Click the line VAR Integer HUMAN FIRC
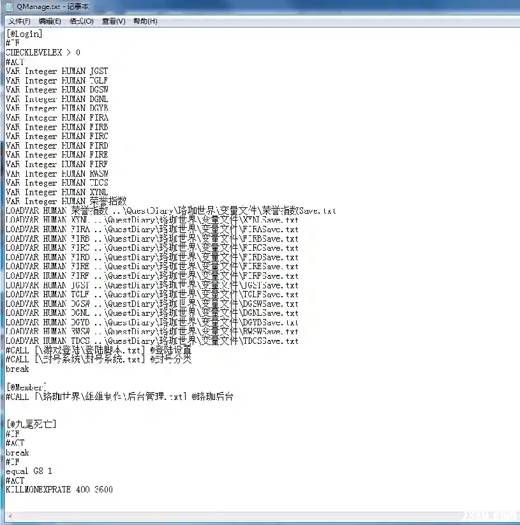 (57, 137)
